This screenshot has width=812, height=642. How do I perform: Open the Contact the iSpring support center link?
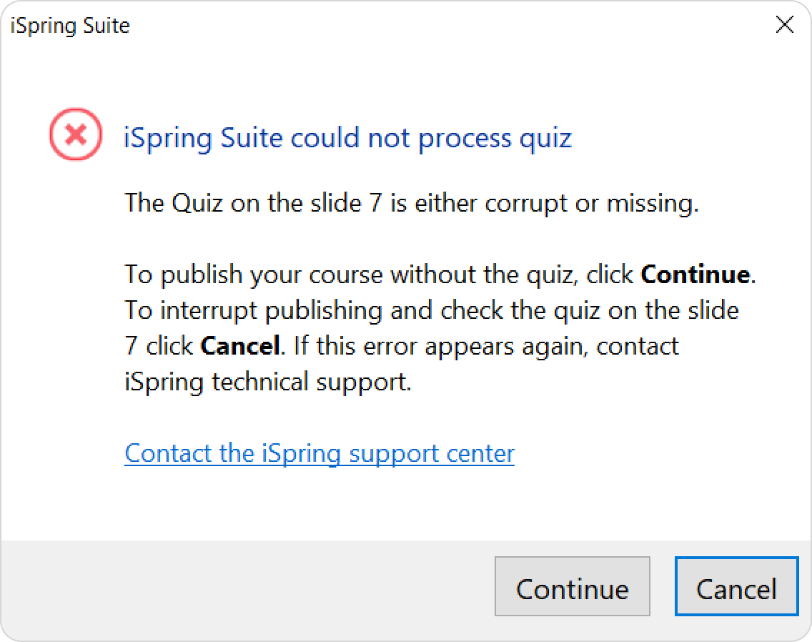pos(320,453)
